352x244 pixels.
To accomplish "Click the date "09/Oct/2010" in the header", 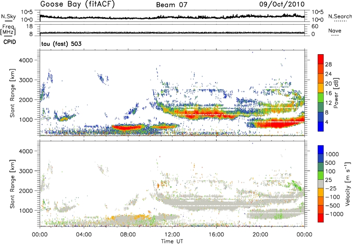I will click(x=282, y=4).
